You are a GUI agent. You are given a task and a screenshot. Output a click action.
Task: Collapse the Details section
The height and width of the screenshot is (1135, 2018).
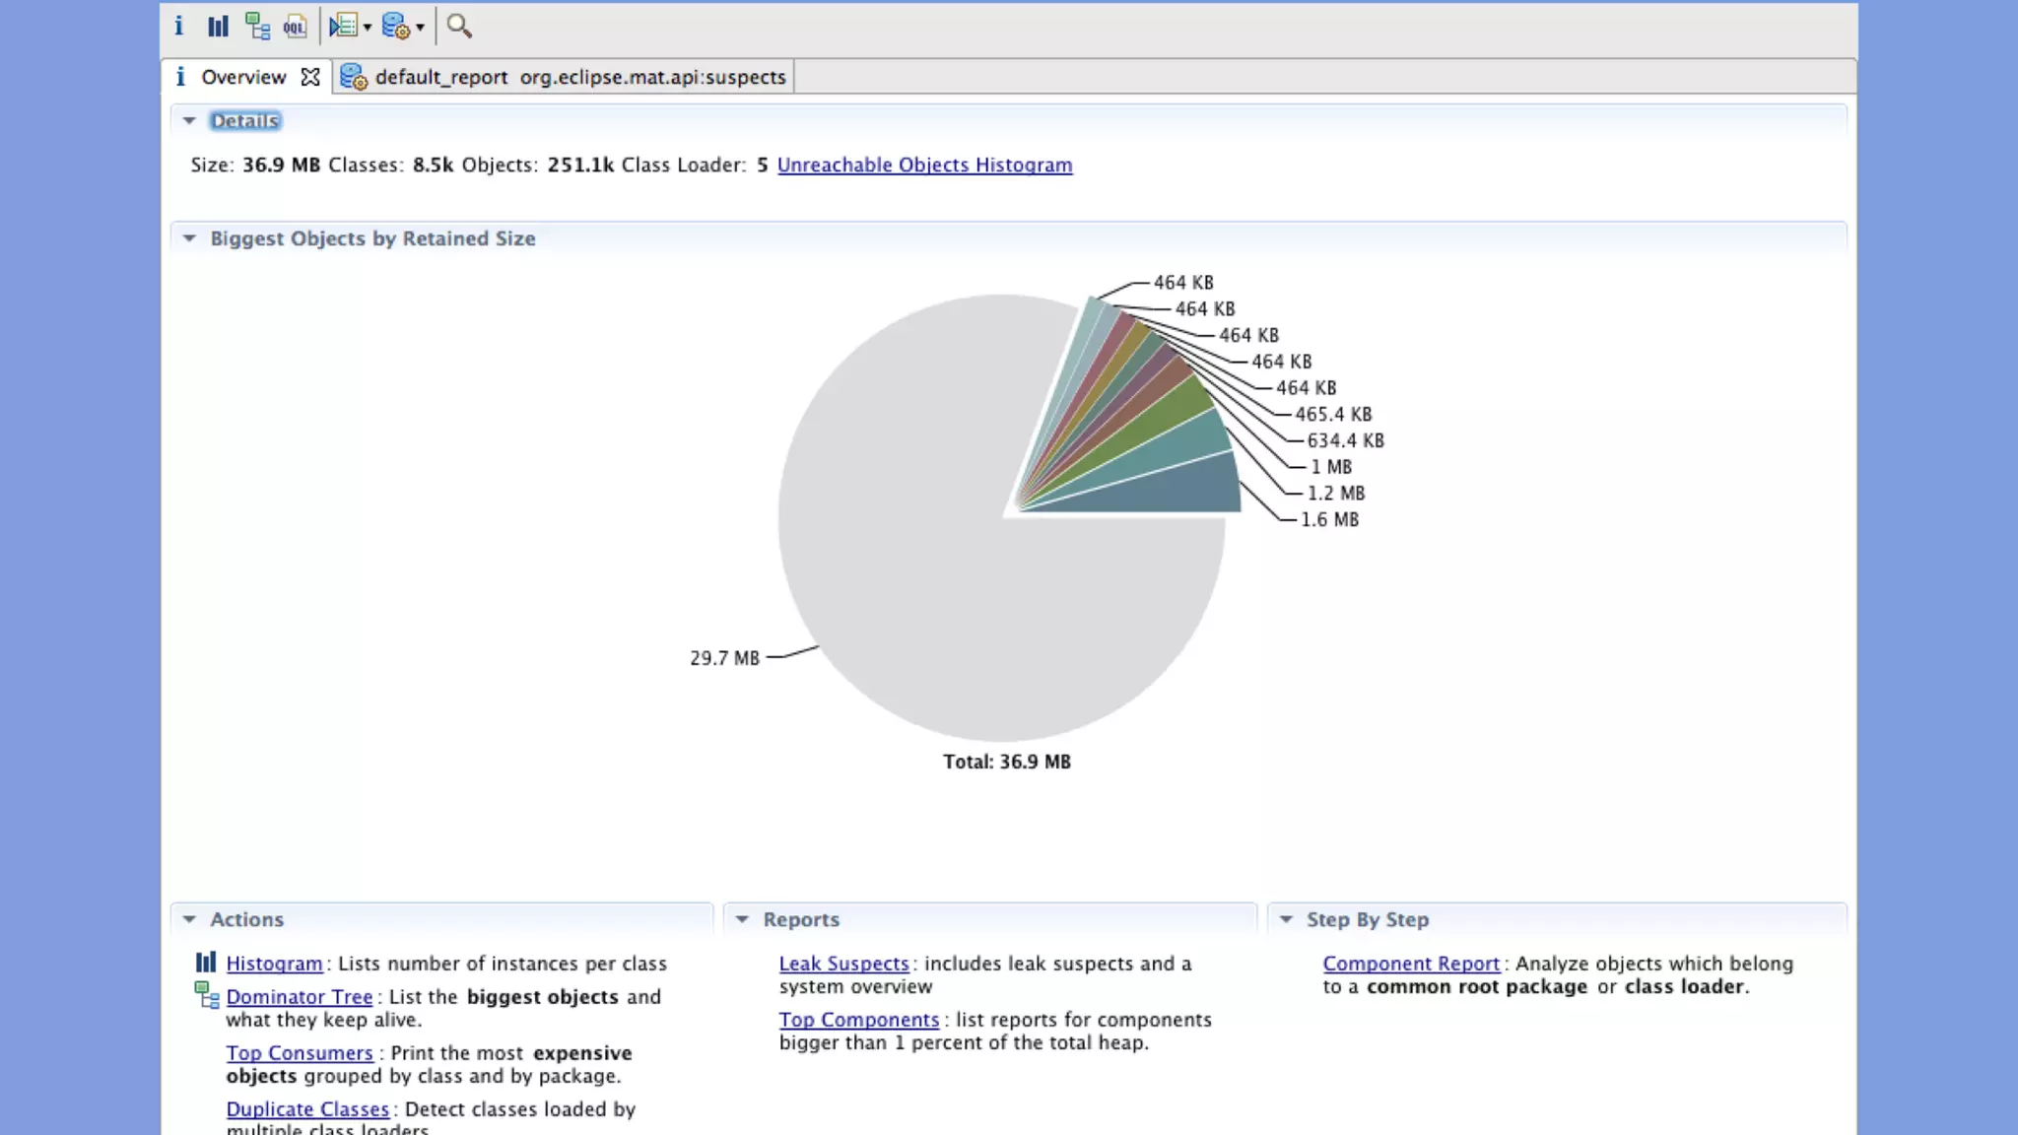tap(189, 120)
